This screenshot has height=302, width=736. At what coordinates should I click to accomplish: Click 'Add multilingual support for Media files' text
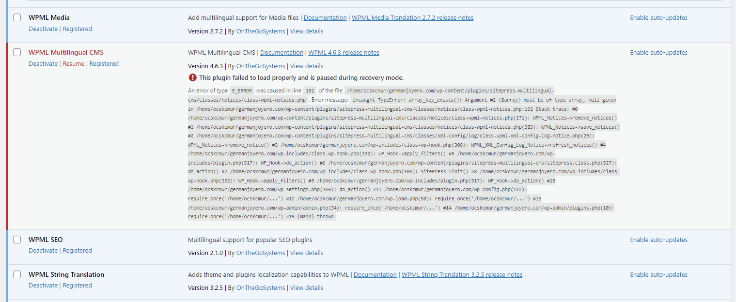(243, 18)
